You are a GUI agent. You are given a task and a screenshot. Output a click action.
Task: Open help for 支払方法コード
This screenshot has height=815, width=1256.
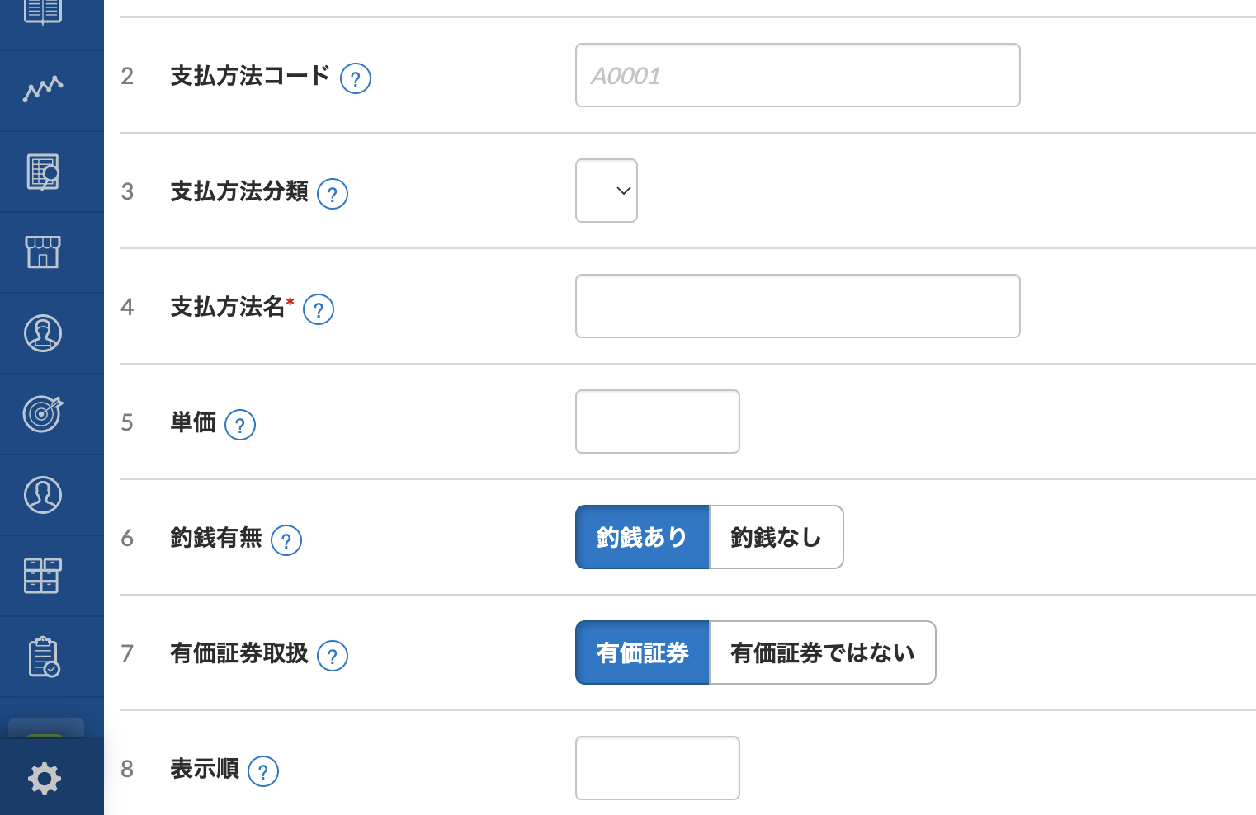tap(356, 78)
